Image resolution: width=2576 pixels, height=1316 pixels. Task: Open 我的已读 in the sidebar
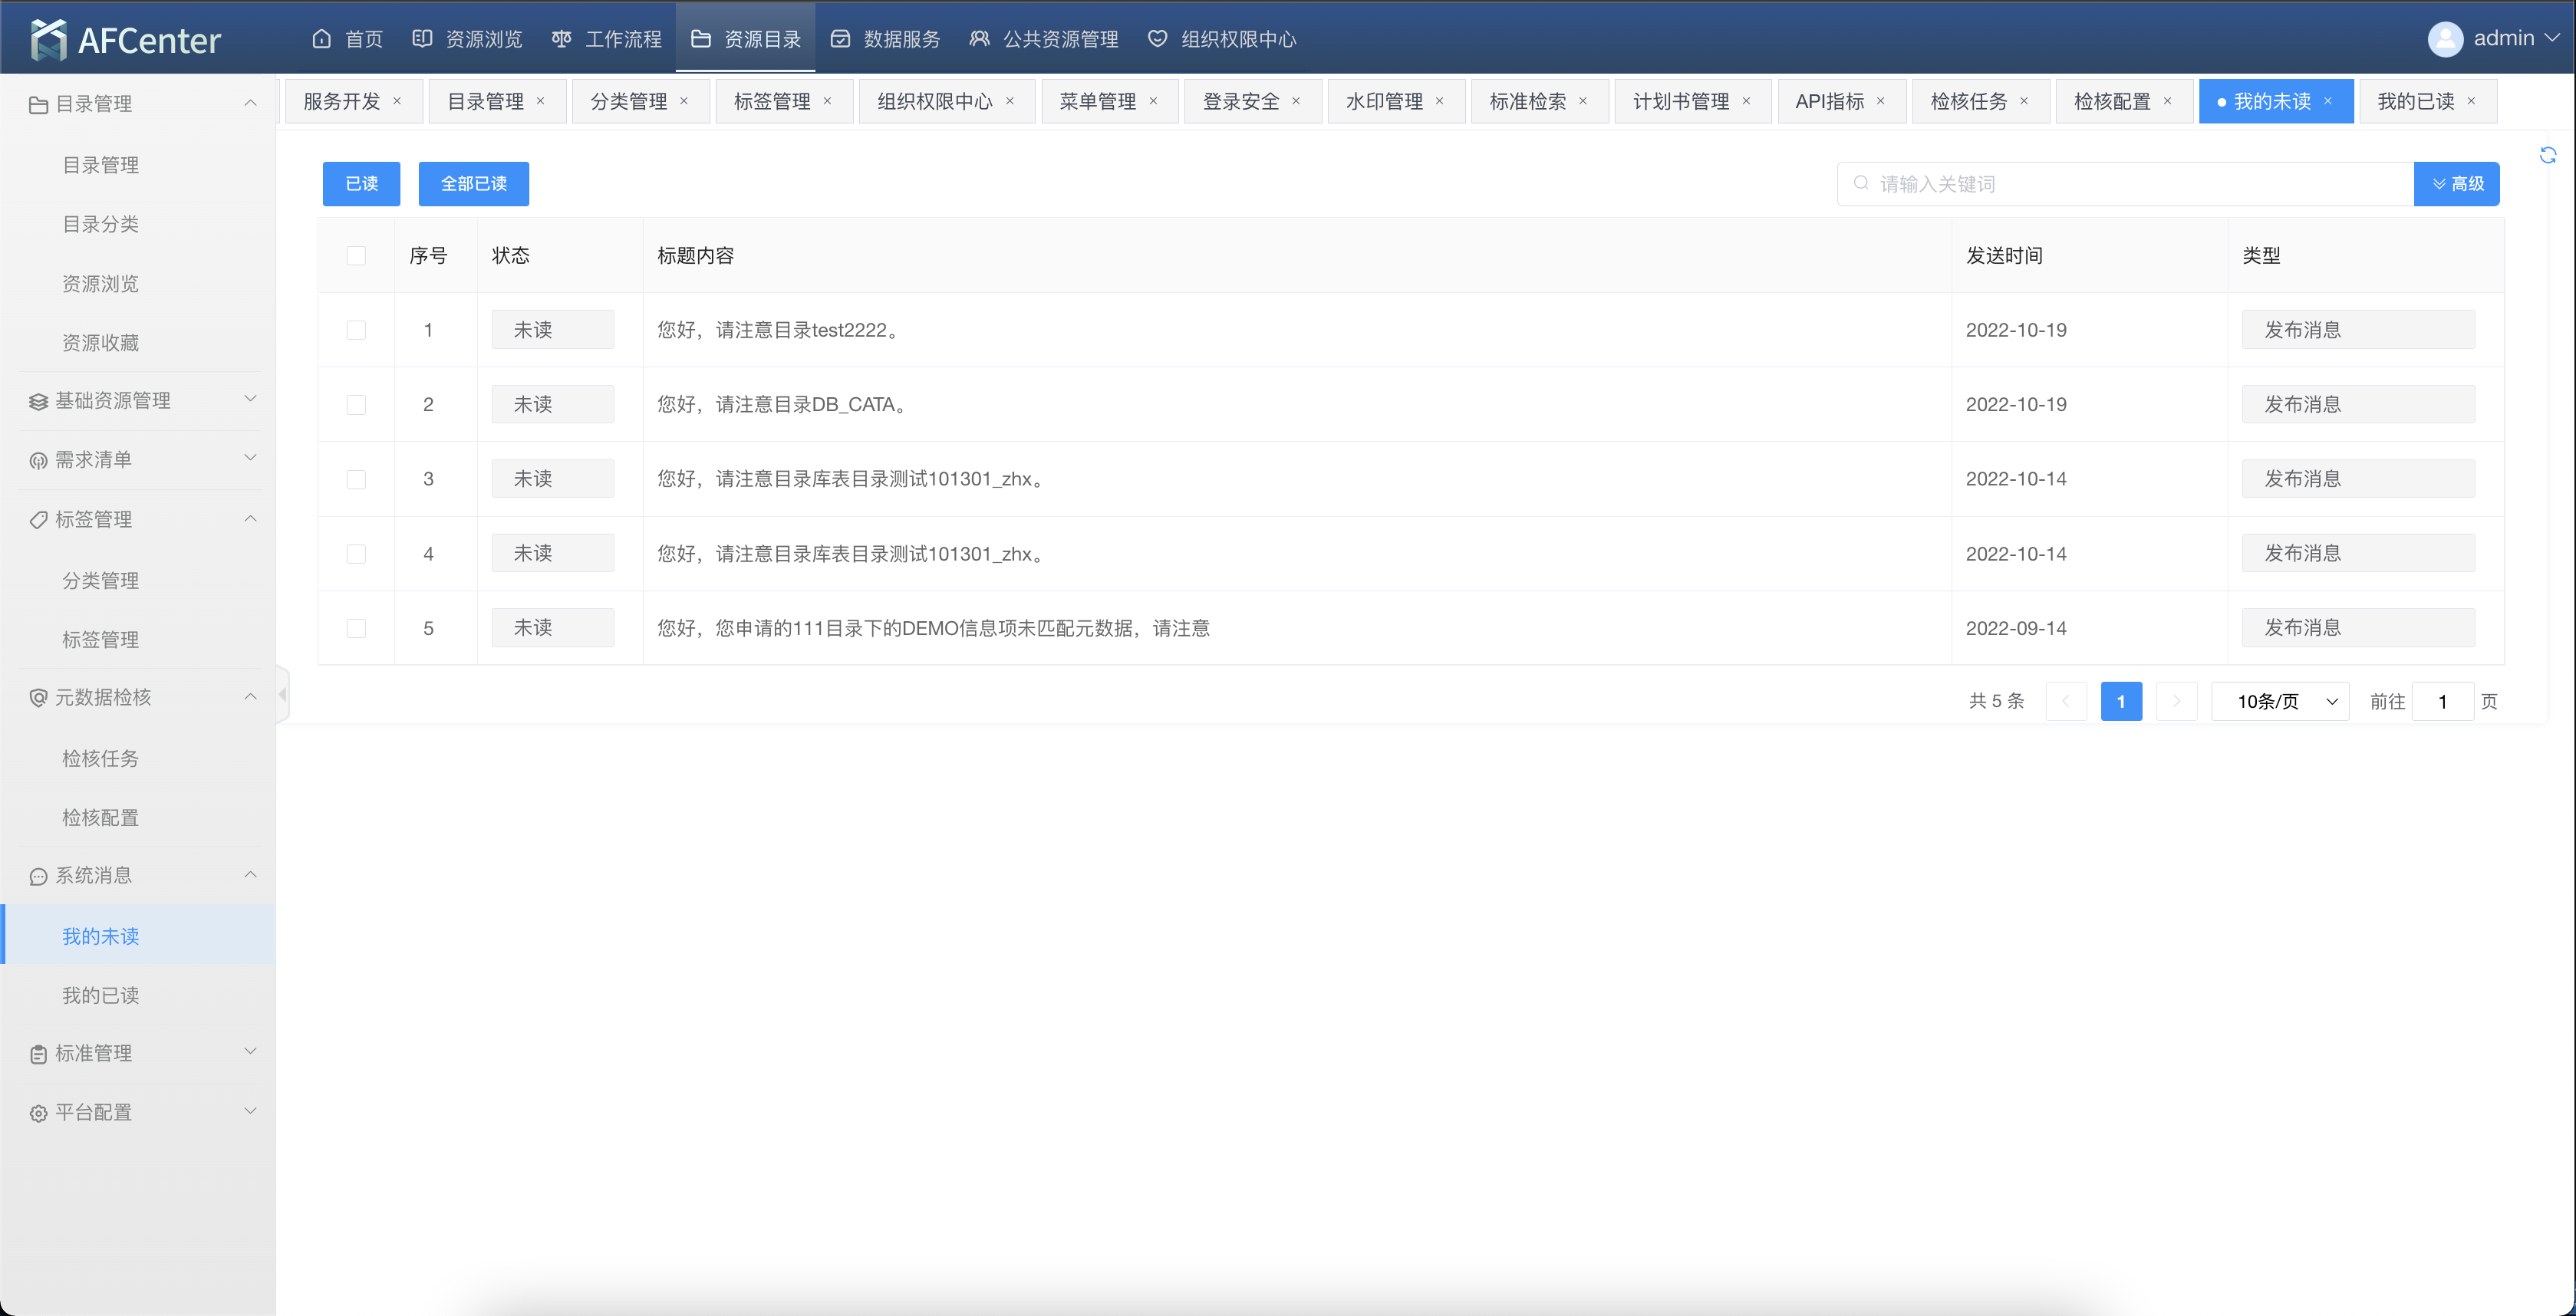[100, 995]
